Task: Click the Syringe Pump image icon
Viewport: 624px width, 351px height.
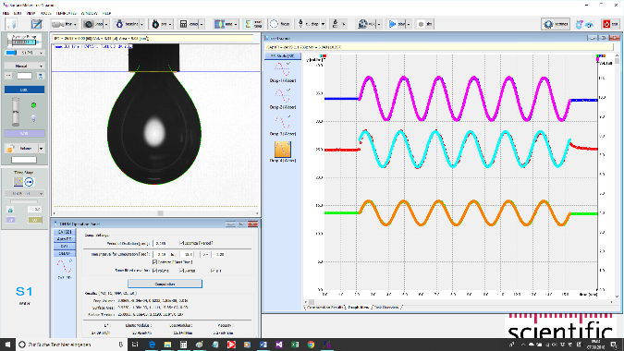Action: click(x=24, y=40)
